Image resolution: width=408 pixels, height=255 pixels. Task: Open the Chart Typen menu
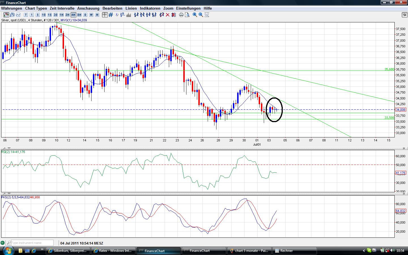point(36,8)
